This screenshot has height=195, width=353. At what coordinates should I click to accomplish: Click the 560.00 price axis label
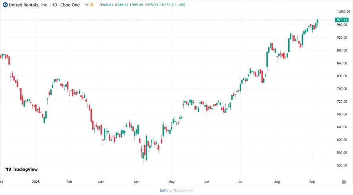[342, 153]
